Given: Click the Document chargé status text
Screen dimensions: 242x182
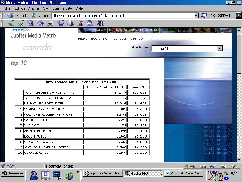Looking at the screenshot, I should point(60,166).
